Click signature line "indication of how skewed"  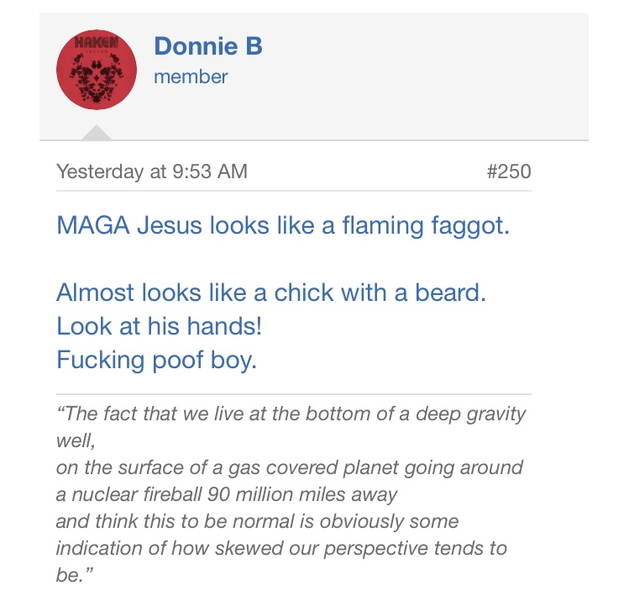(x=281, y=548)
